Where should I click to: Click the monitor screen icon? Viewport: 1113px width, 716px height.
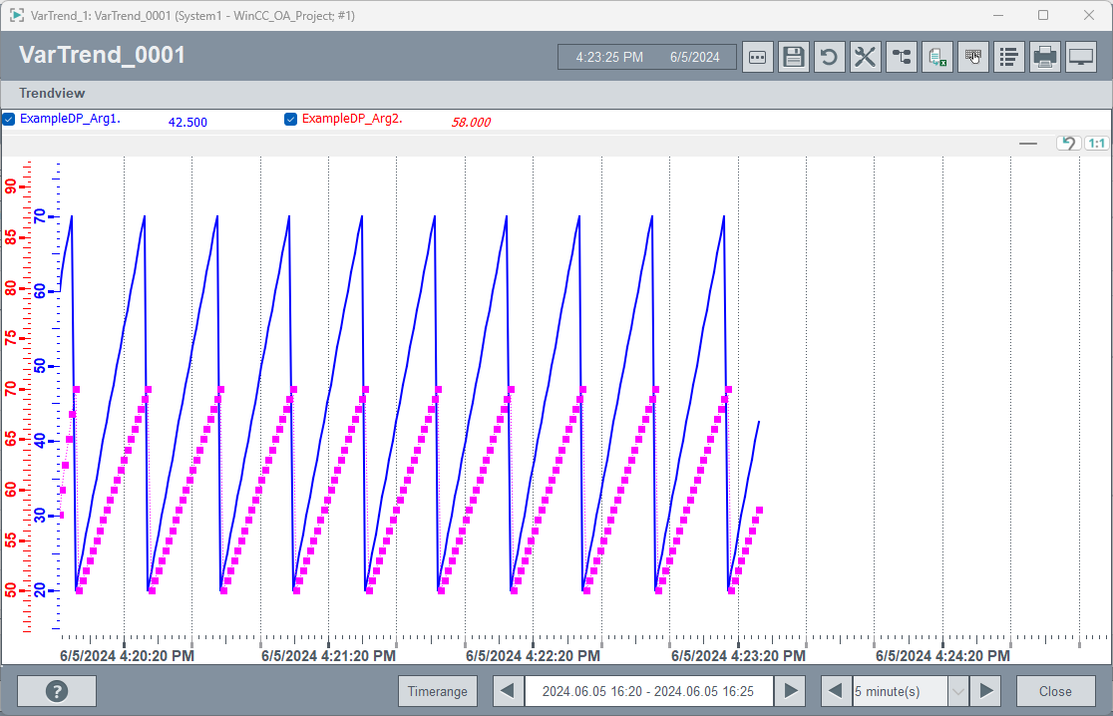coord(1080,57)
